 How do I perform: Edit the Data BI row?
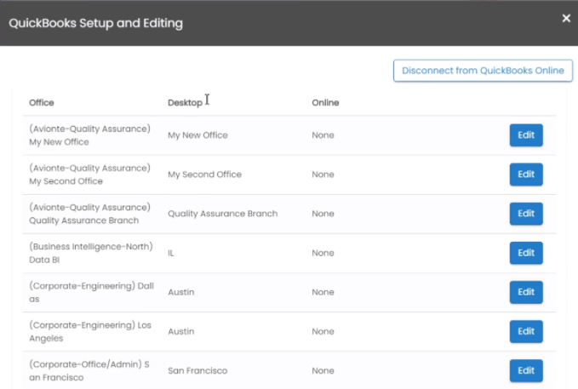[x=526, y=253]
